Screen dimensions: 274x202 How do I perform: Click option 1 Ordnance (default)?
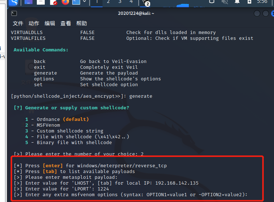pyautogui.click(x=57, y=119)
